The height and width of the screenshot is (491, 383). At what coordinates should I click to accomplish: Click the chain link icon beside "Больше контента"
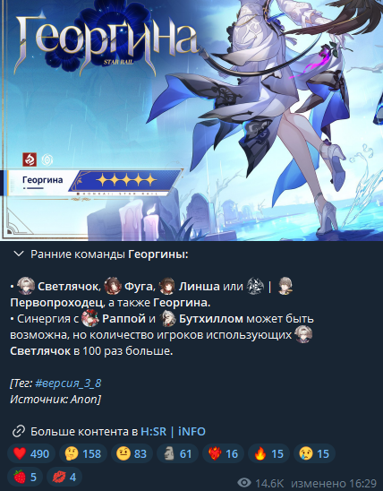pos(19,431)
